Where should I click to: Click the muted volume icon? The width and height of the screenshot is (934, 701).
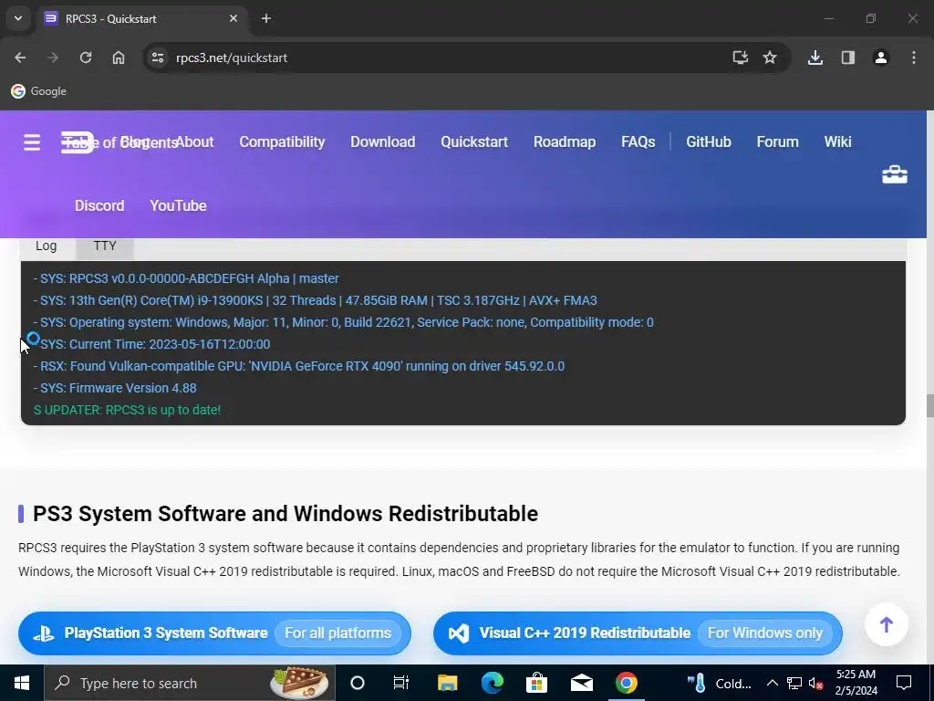816,683
